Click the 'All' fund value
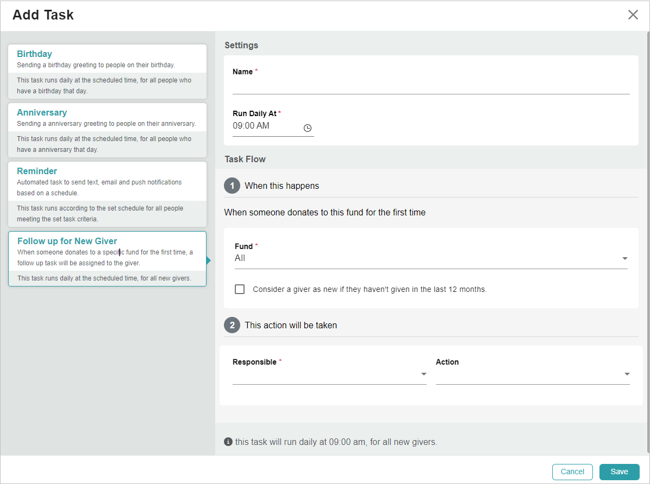The height and width of the screenshot is (484, 650). point(240,258)
